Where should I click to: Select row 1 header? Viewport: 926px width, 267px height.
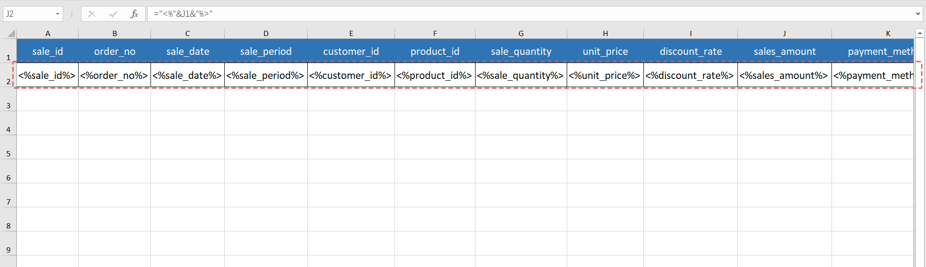point(8,51)
